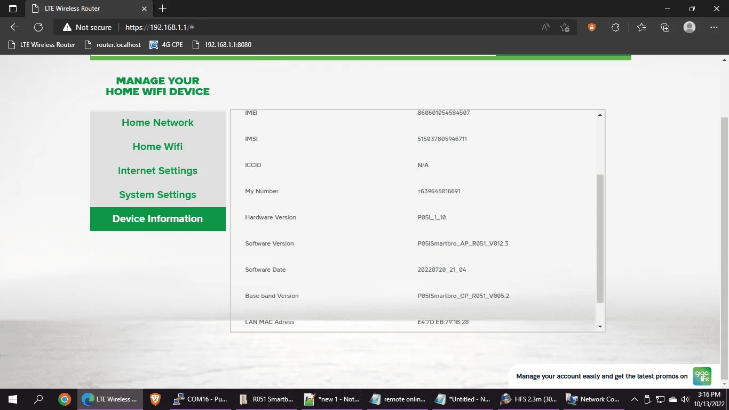
Task: Open Google Chrome from the taskbar
Action: tap(64, 399)
